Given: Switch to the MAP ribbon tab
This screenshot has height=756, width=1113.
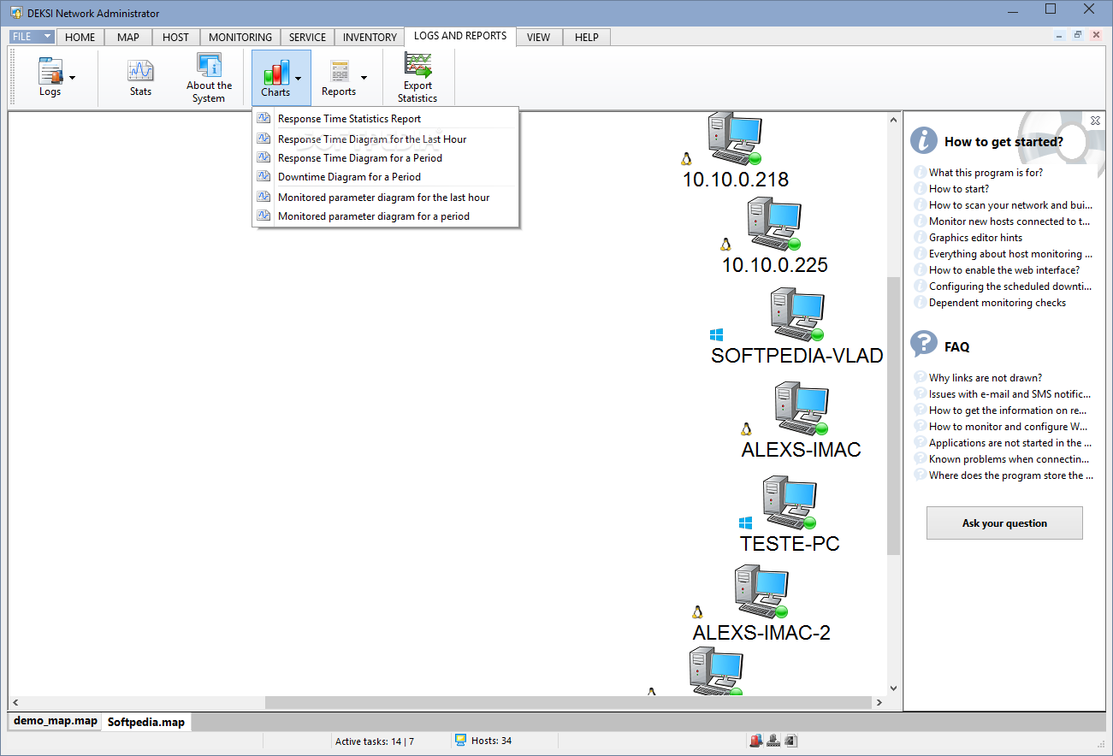Looking at the screenshot, I should [128, 37].
